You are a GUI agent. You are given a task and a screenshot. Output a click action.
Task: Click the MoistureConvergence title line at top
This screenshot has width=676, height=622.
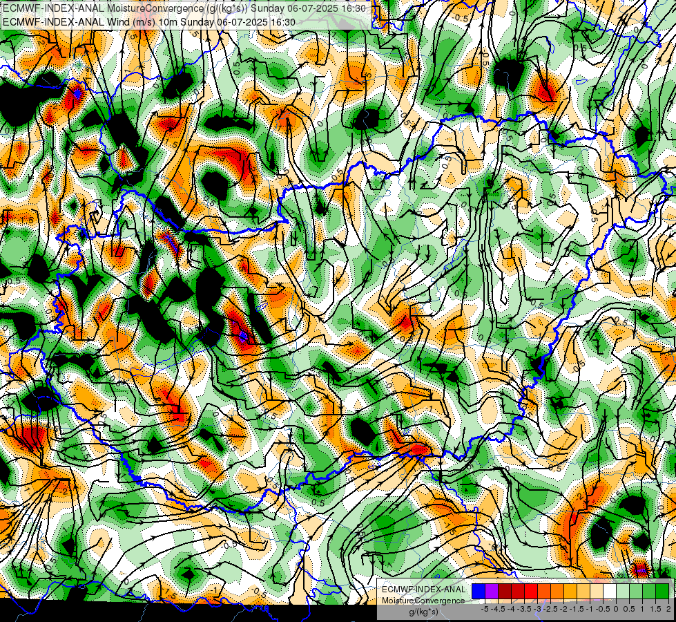(x=184, y=8)
